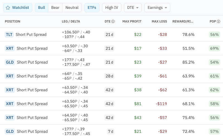
Task: Toggle the High IV filter
Action: pos(112,8)
